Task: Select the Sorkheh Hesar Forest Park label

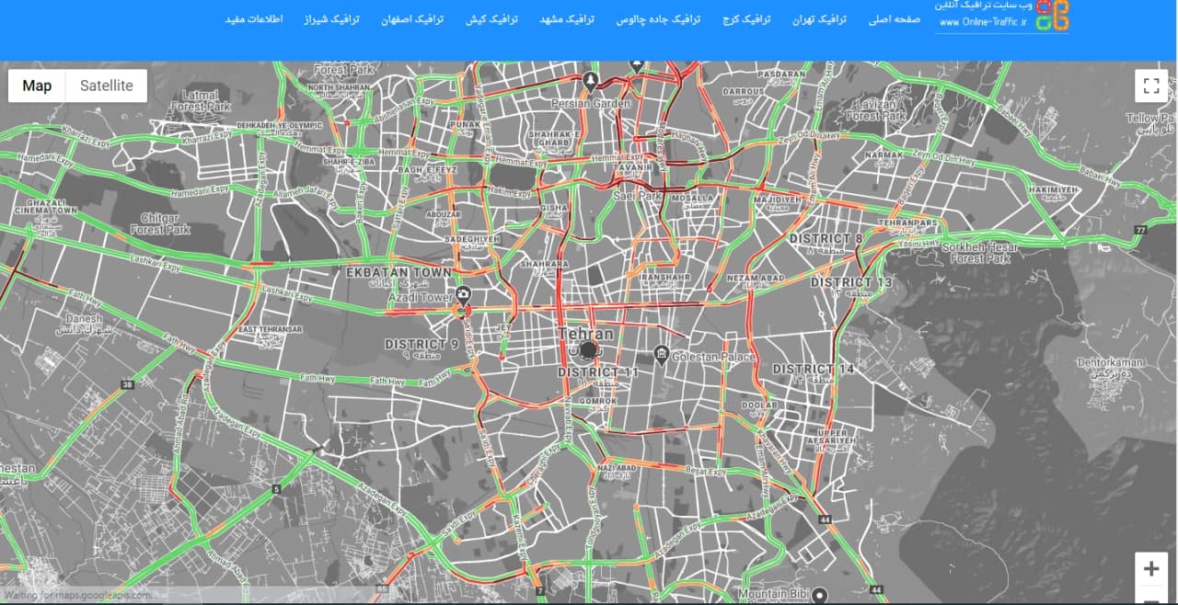Action: click(x=981, y=254)
